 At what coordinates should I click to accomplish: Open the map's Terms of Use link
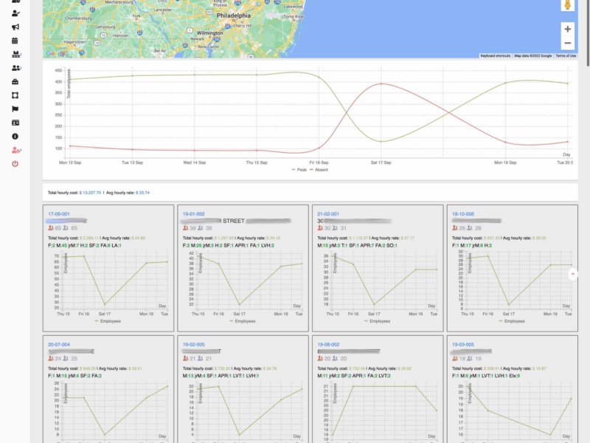coord(566,56)
